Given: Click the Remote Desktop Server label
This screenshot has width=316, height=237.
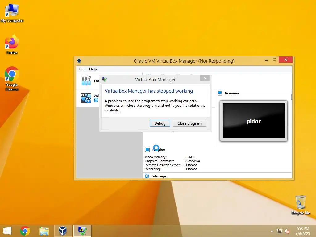Looking at the screenshot, I should click(x=163, y=165).
